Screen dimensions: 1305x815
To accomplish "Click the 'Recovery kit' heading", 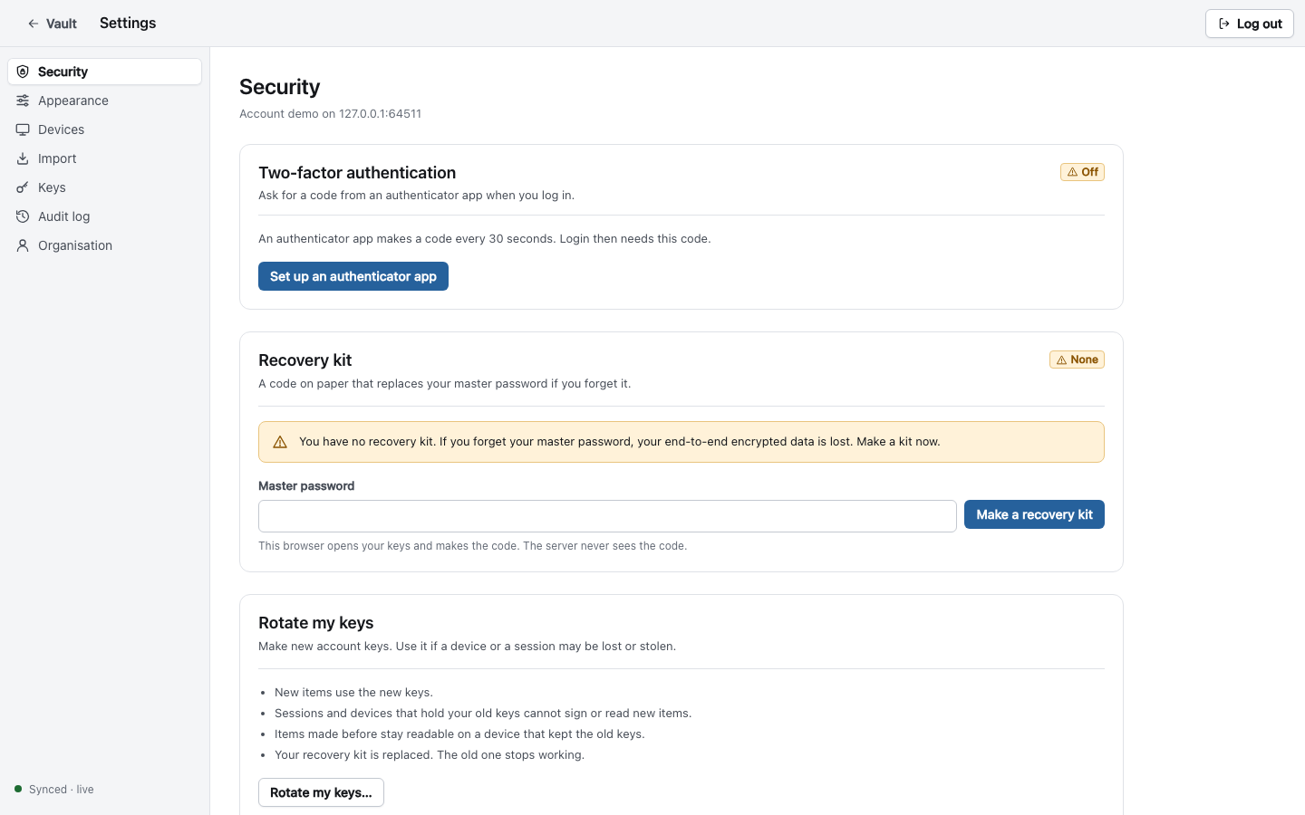I will pos(304,360).
